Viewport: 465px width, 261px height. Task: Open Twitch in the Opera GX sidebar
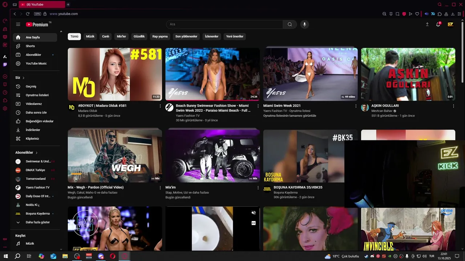5,65
